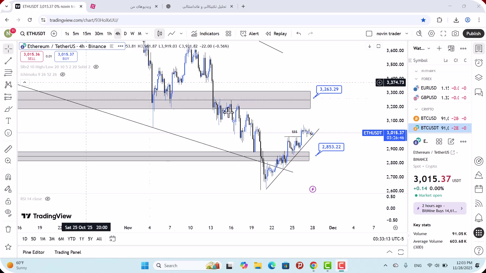Open the time zone 03:33:13 UTC-5 menu

point(388,239)
